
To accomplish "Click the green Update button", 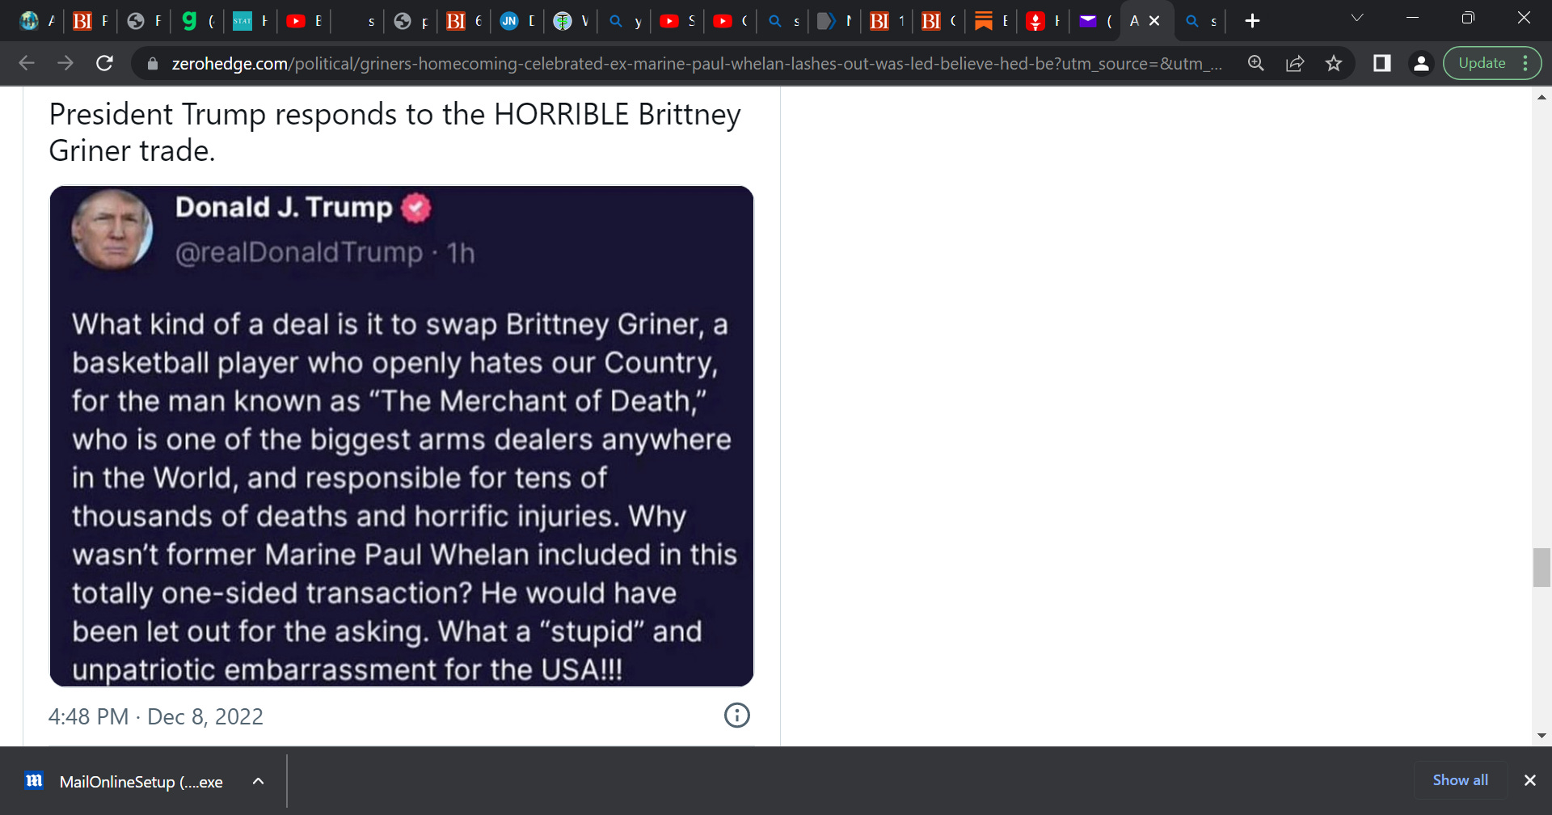I will point(1482,63).
